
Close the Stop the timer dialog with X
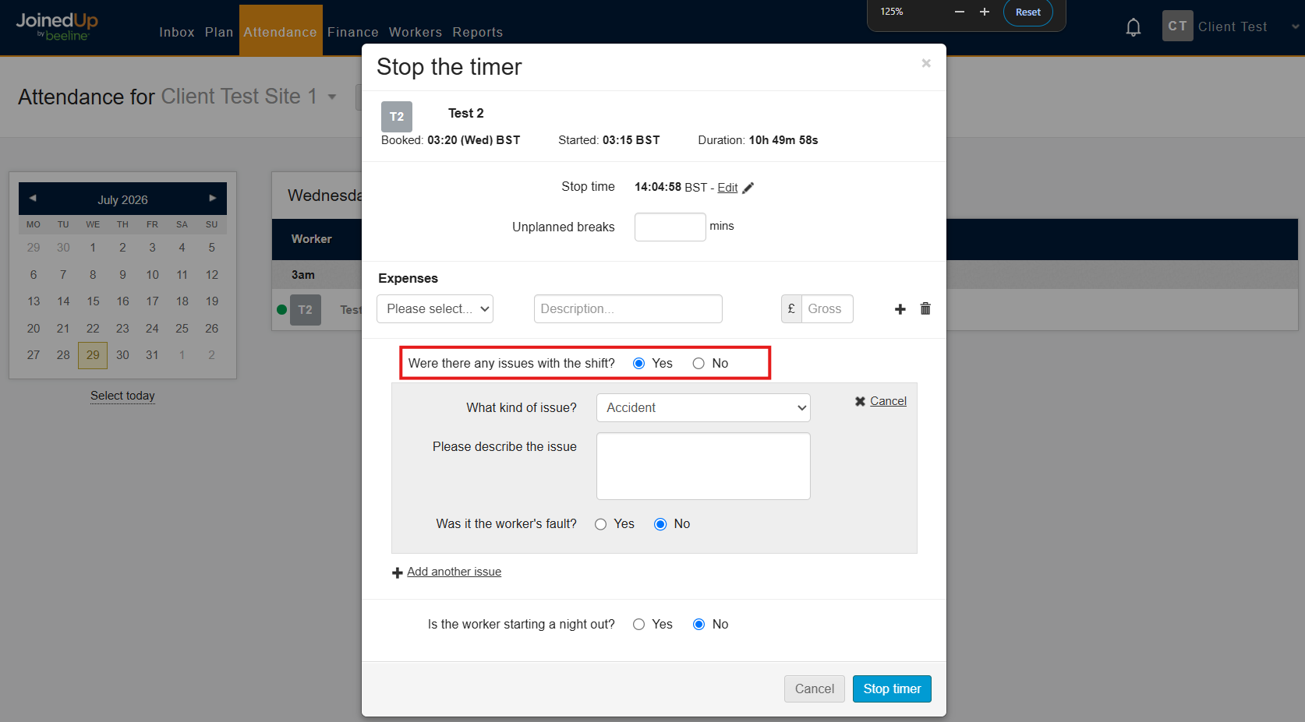[926, 63]
